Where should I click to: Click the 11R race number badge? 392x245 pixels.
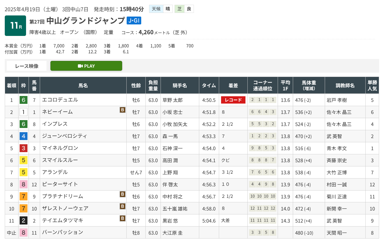[15, 26]
